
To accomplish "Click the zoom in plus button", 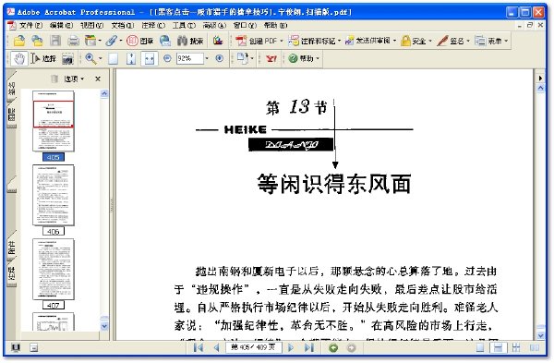I will click(220, 58).
